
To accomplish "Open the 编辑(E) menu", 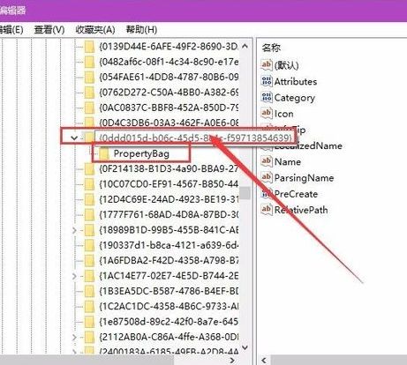I will point(11,29).
